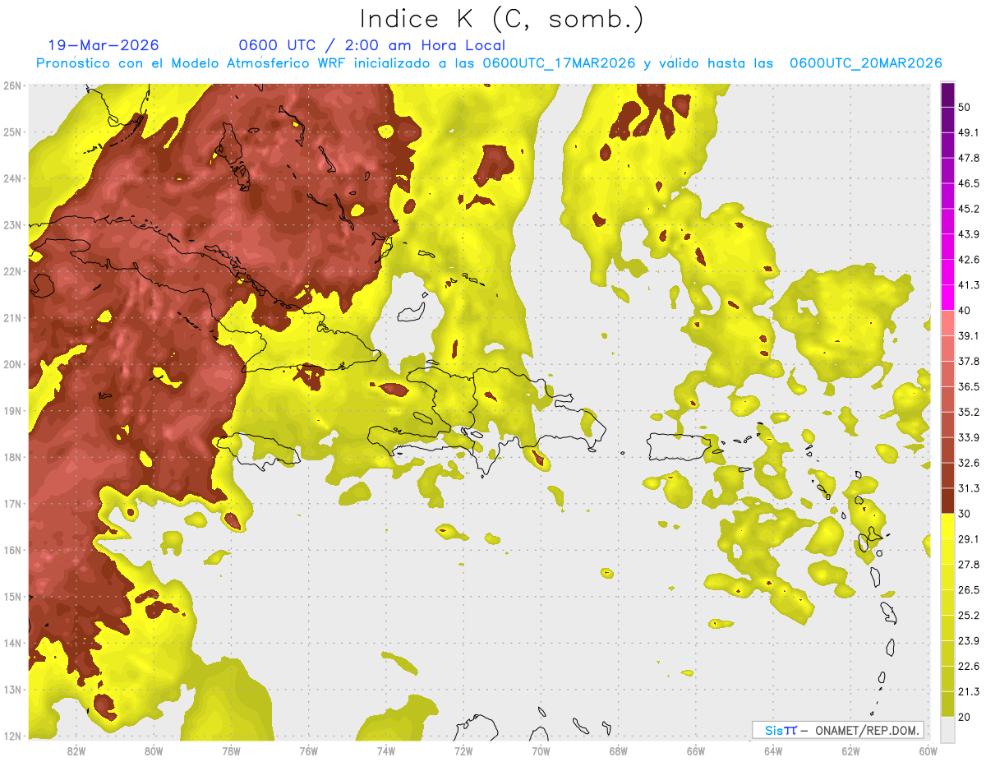The width and height of the screenshot is (986, 762).
Task: Click the '0600UTC_17MAR2026' initialization time text
Action: [x=559, y=63]
